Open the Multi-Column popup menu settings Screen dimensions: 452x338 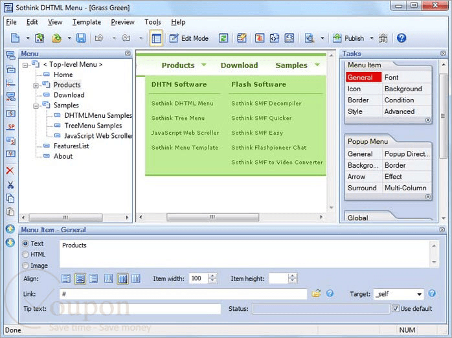click(407, 188)
